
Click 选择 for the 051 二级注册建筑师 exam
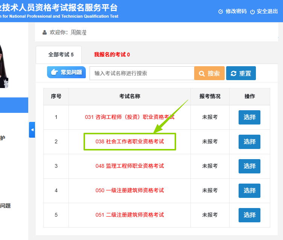tap(249, 215)
